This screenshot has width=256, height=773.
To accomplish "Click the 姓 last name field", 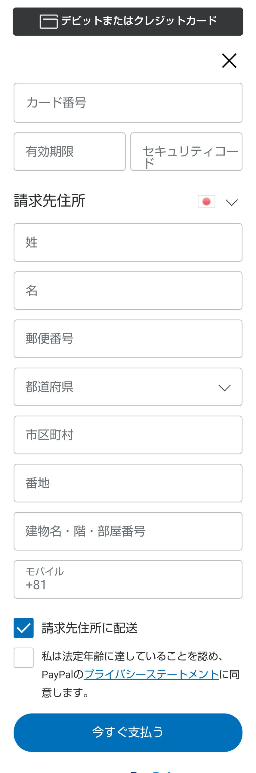I will tap(128, 242).
